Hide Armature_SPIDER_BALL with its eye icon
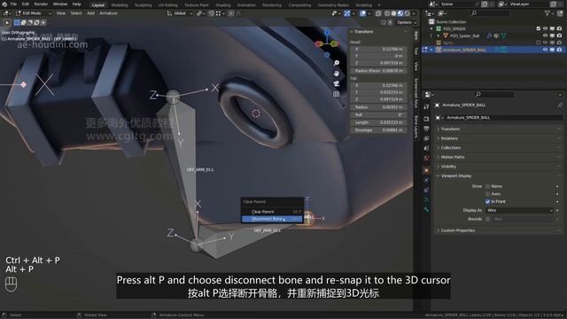Image resolution: width=567 pixels, height=319 pixels. coord(545,50)
